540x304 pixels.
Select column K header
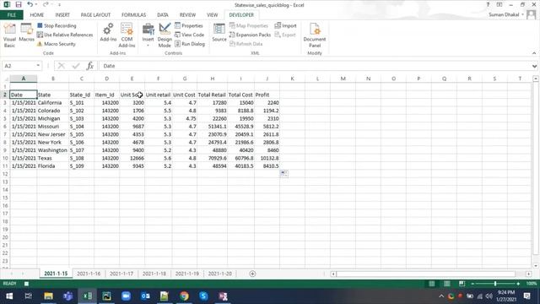coord(292,79)
